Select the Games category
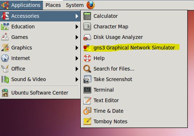Image resolution: width=194 pixels, height=136 pixels. [x=40, y=37]
